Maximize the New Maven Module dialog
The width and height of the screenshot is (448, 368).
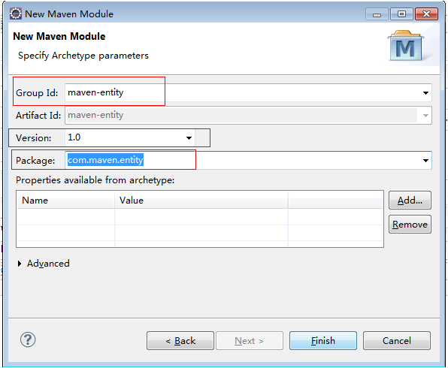401,14
